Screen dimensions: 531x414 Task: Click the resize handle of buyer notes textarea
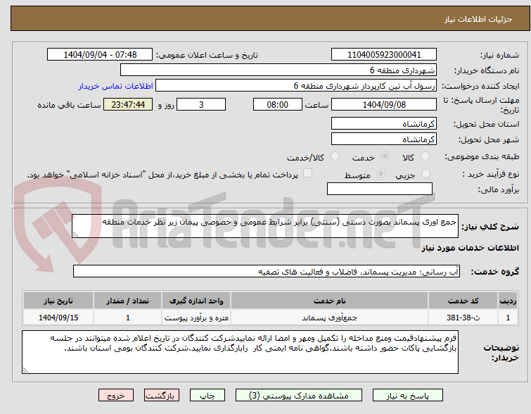click(26, 370)
